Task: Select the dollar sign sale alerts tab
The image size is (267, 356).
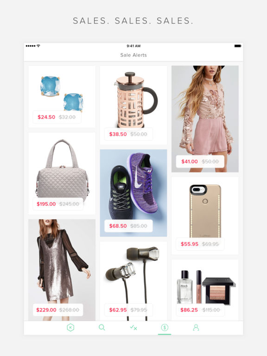Action: tap(165, 327)
